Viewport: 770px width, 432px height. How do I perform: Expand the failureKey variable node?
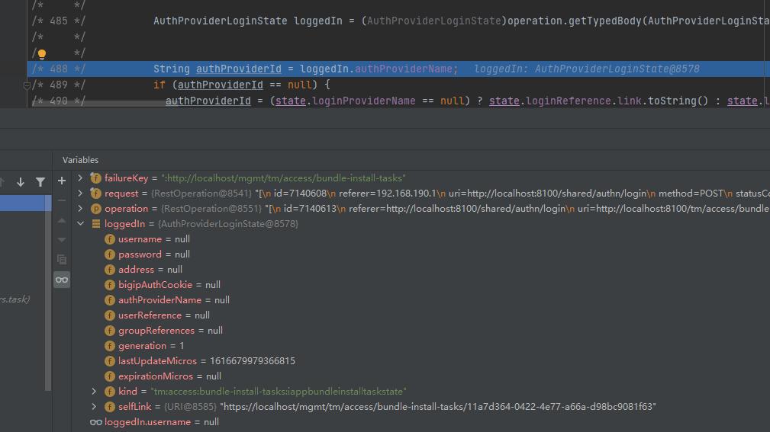pos(80,178)
